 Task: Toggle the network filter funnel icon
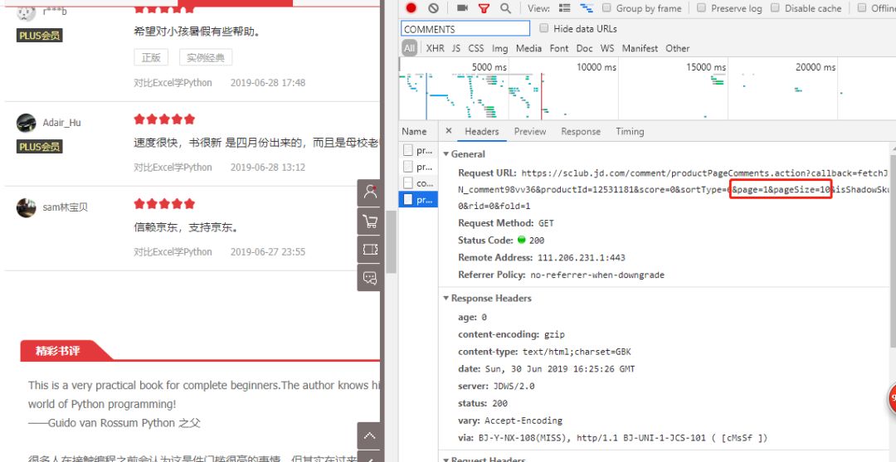(484, 8)
